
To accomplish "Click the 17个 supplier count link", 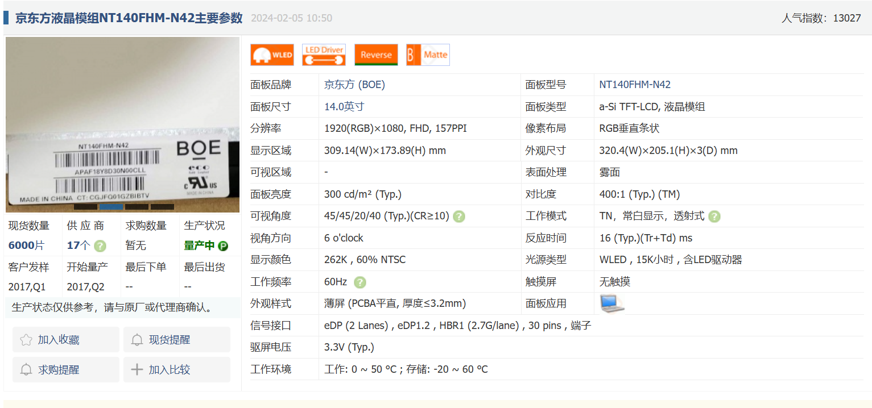I will pos(78,246).
